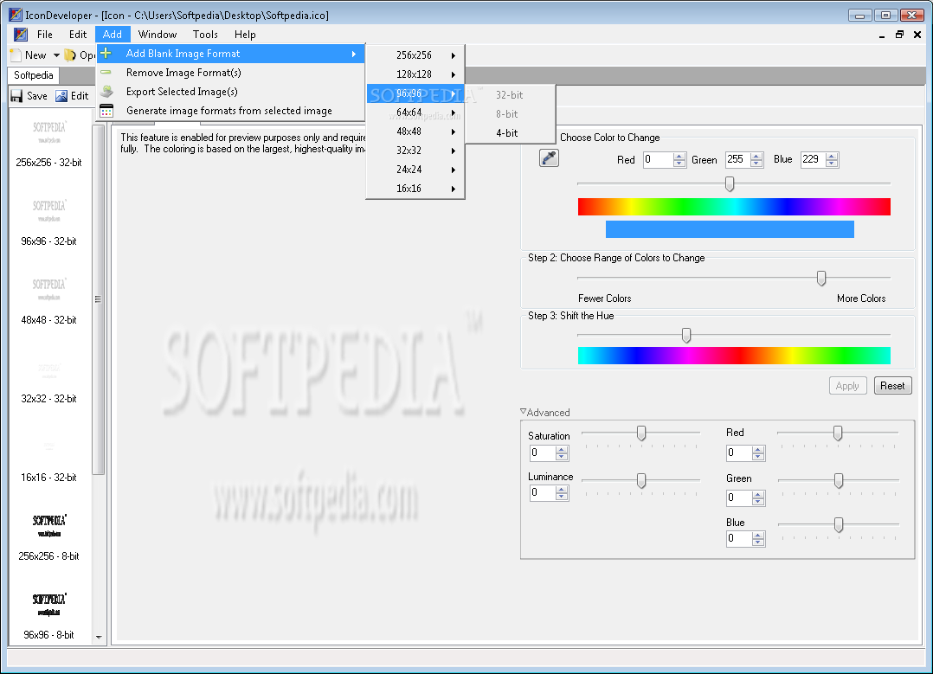The width and height of the screenshot is (933, 674).
Task: Select the 96x96 - 32-bit thumbnail
Action: [48, 221]
